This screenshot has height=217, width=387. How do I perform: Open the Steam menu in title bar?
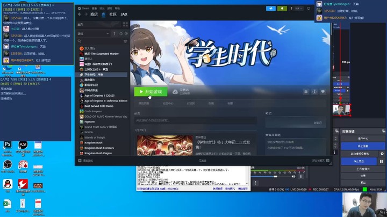pyautogui.click(x=83, y=8)
